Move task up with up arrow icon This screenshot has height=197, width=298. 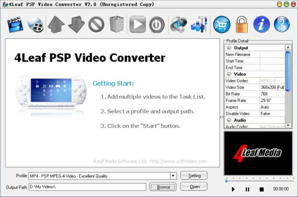click(56, 24)
